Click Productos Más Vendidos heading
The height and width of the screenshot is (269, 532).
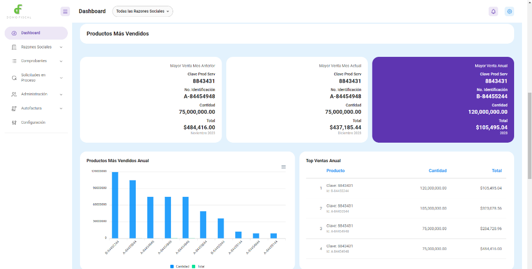point(118,34)
